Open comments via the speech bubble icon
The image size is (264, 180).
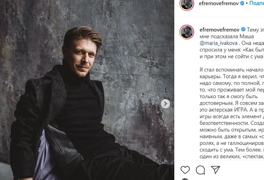[x=200, y=169]
